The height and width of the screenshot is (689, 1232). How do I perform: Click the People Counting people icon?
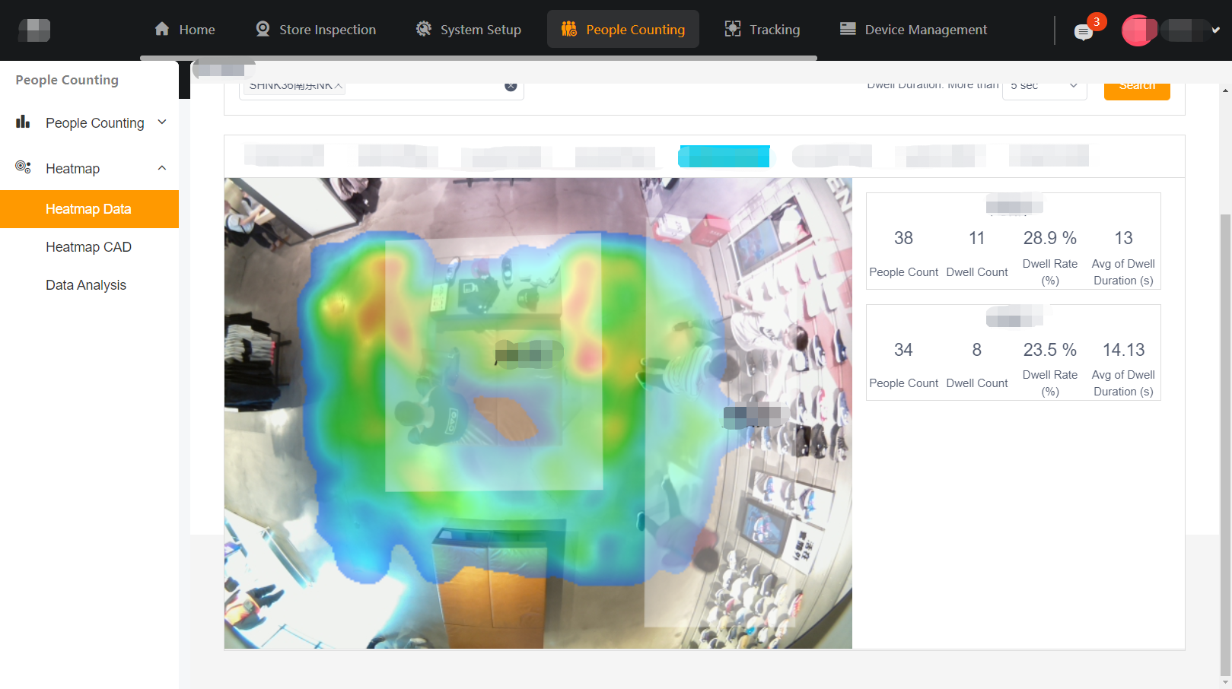pos(569,29)
